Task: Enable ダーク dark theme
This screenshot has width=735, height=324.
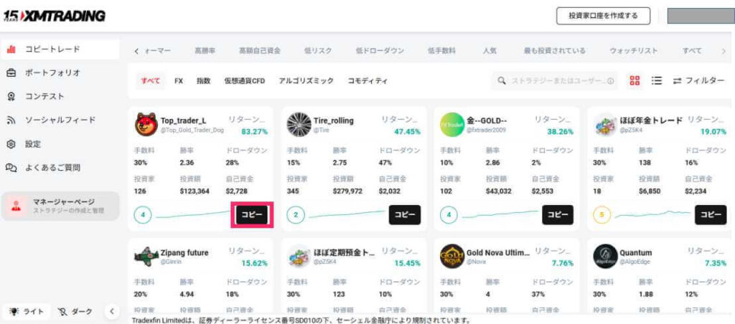Action: point(76,312)
